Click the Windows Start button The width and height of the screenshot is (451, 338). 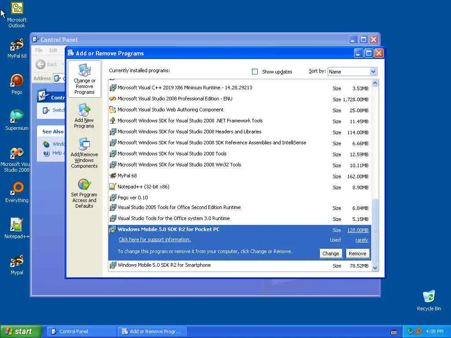coord(21,331)
